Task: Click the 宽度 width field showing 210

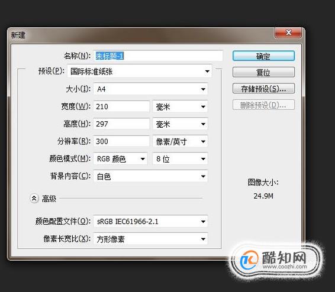Action: pos(121,106)
